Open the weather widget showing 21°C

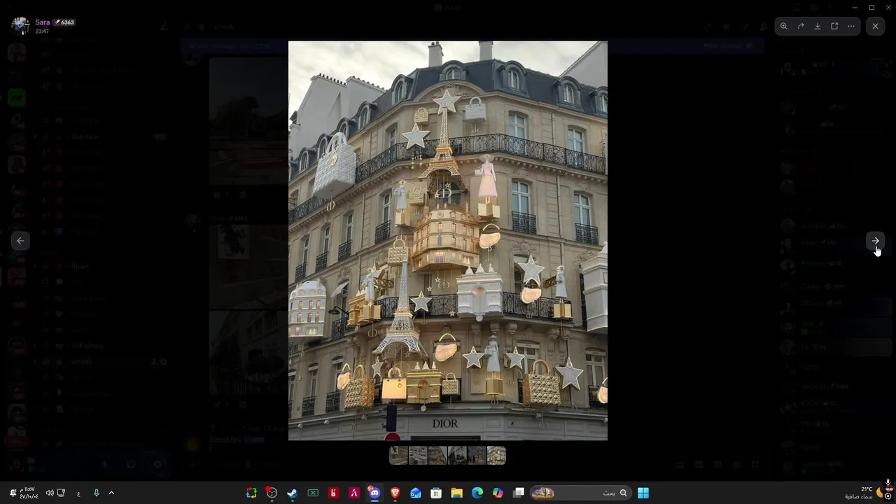tap(864, 493)
